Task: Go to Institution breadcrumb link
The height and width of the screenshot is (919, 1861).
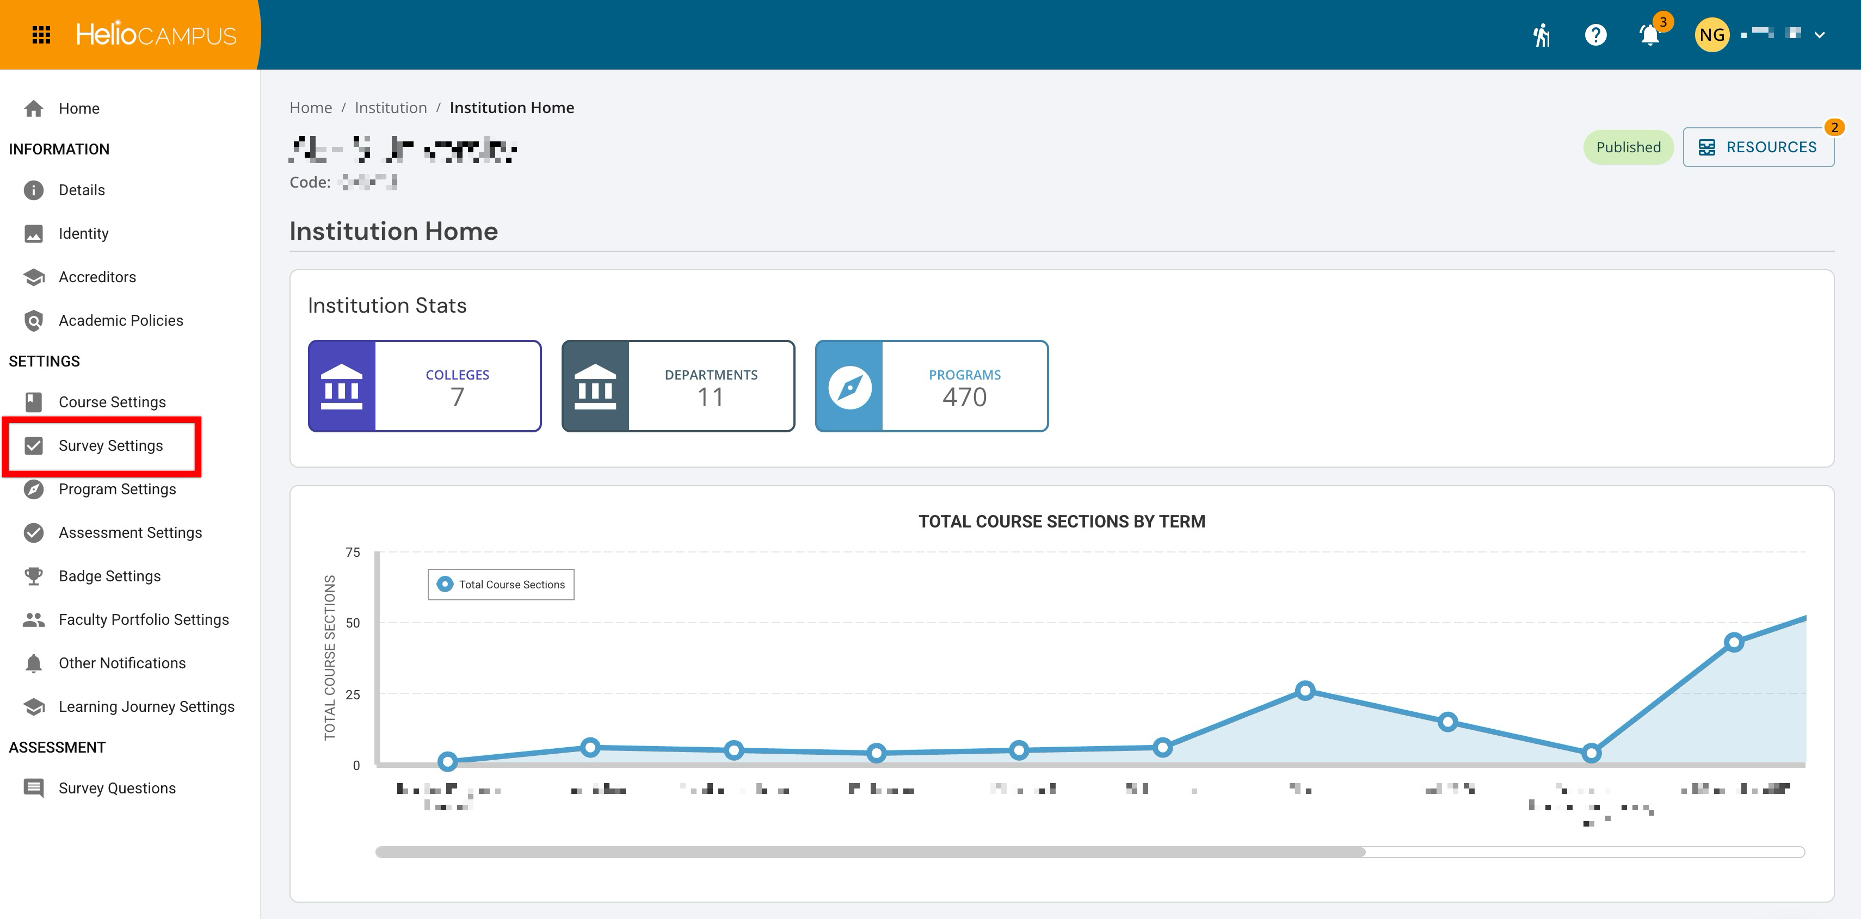Action: pyautogui.click(x=391, y=108)
